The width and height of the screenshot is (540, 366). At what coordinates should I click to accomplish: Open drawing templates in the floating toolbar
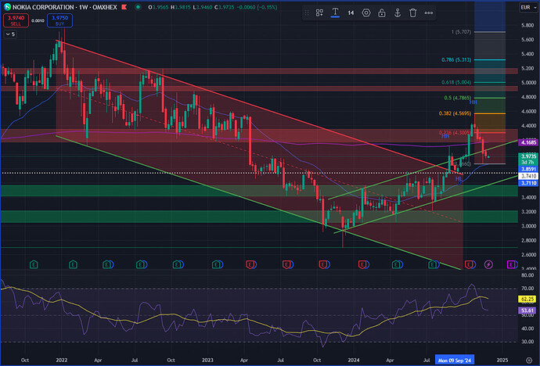pyautogui.click(x=319, y=13)
